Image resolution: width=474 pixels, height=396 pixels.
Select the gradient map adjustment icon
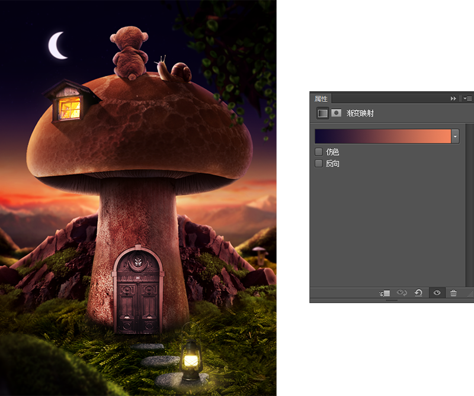322,113
